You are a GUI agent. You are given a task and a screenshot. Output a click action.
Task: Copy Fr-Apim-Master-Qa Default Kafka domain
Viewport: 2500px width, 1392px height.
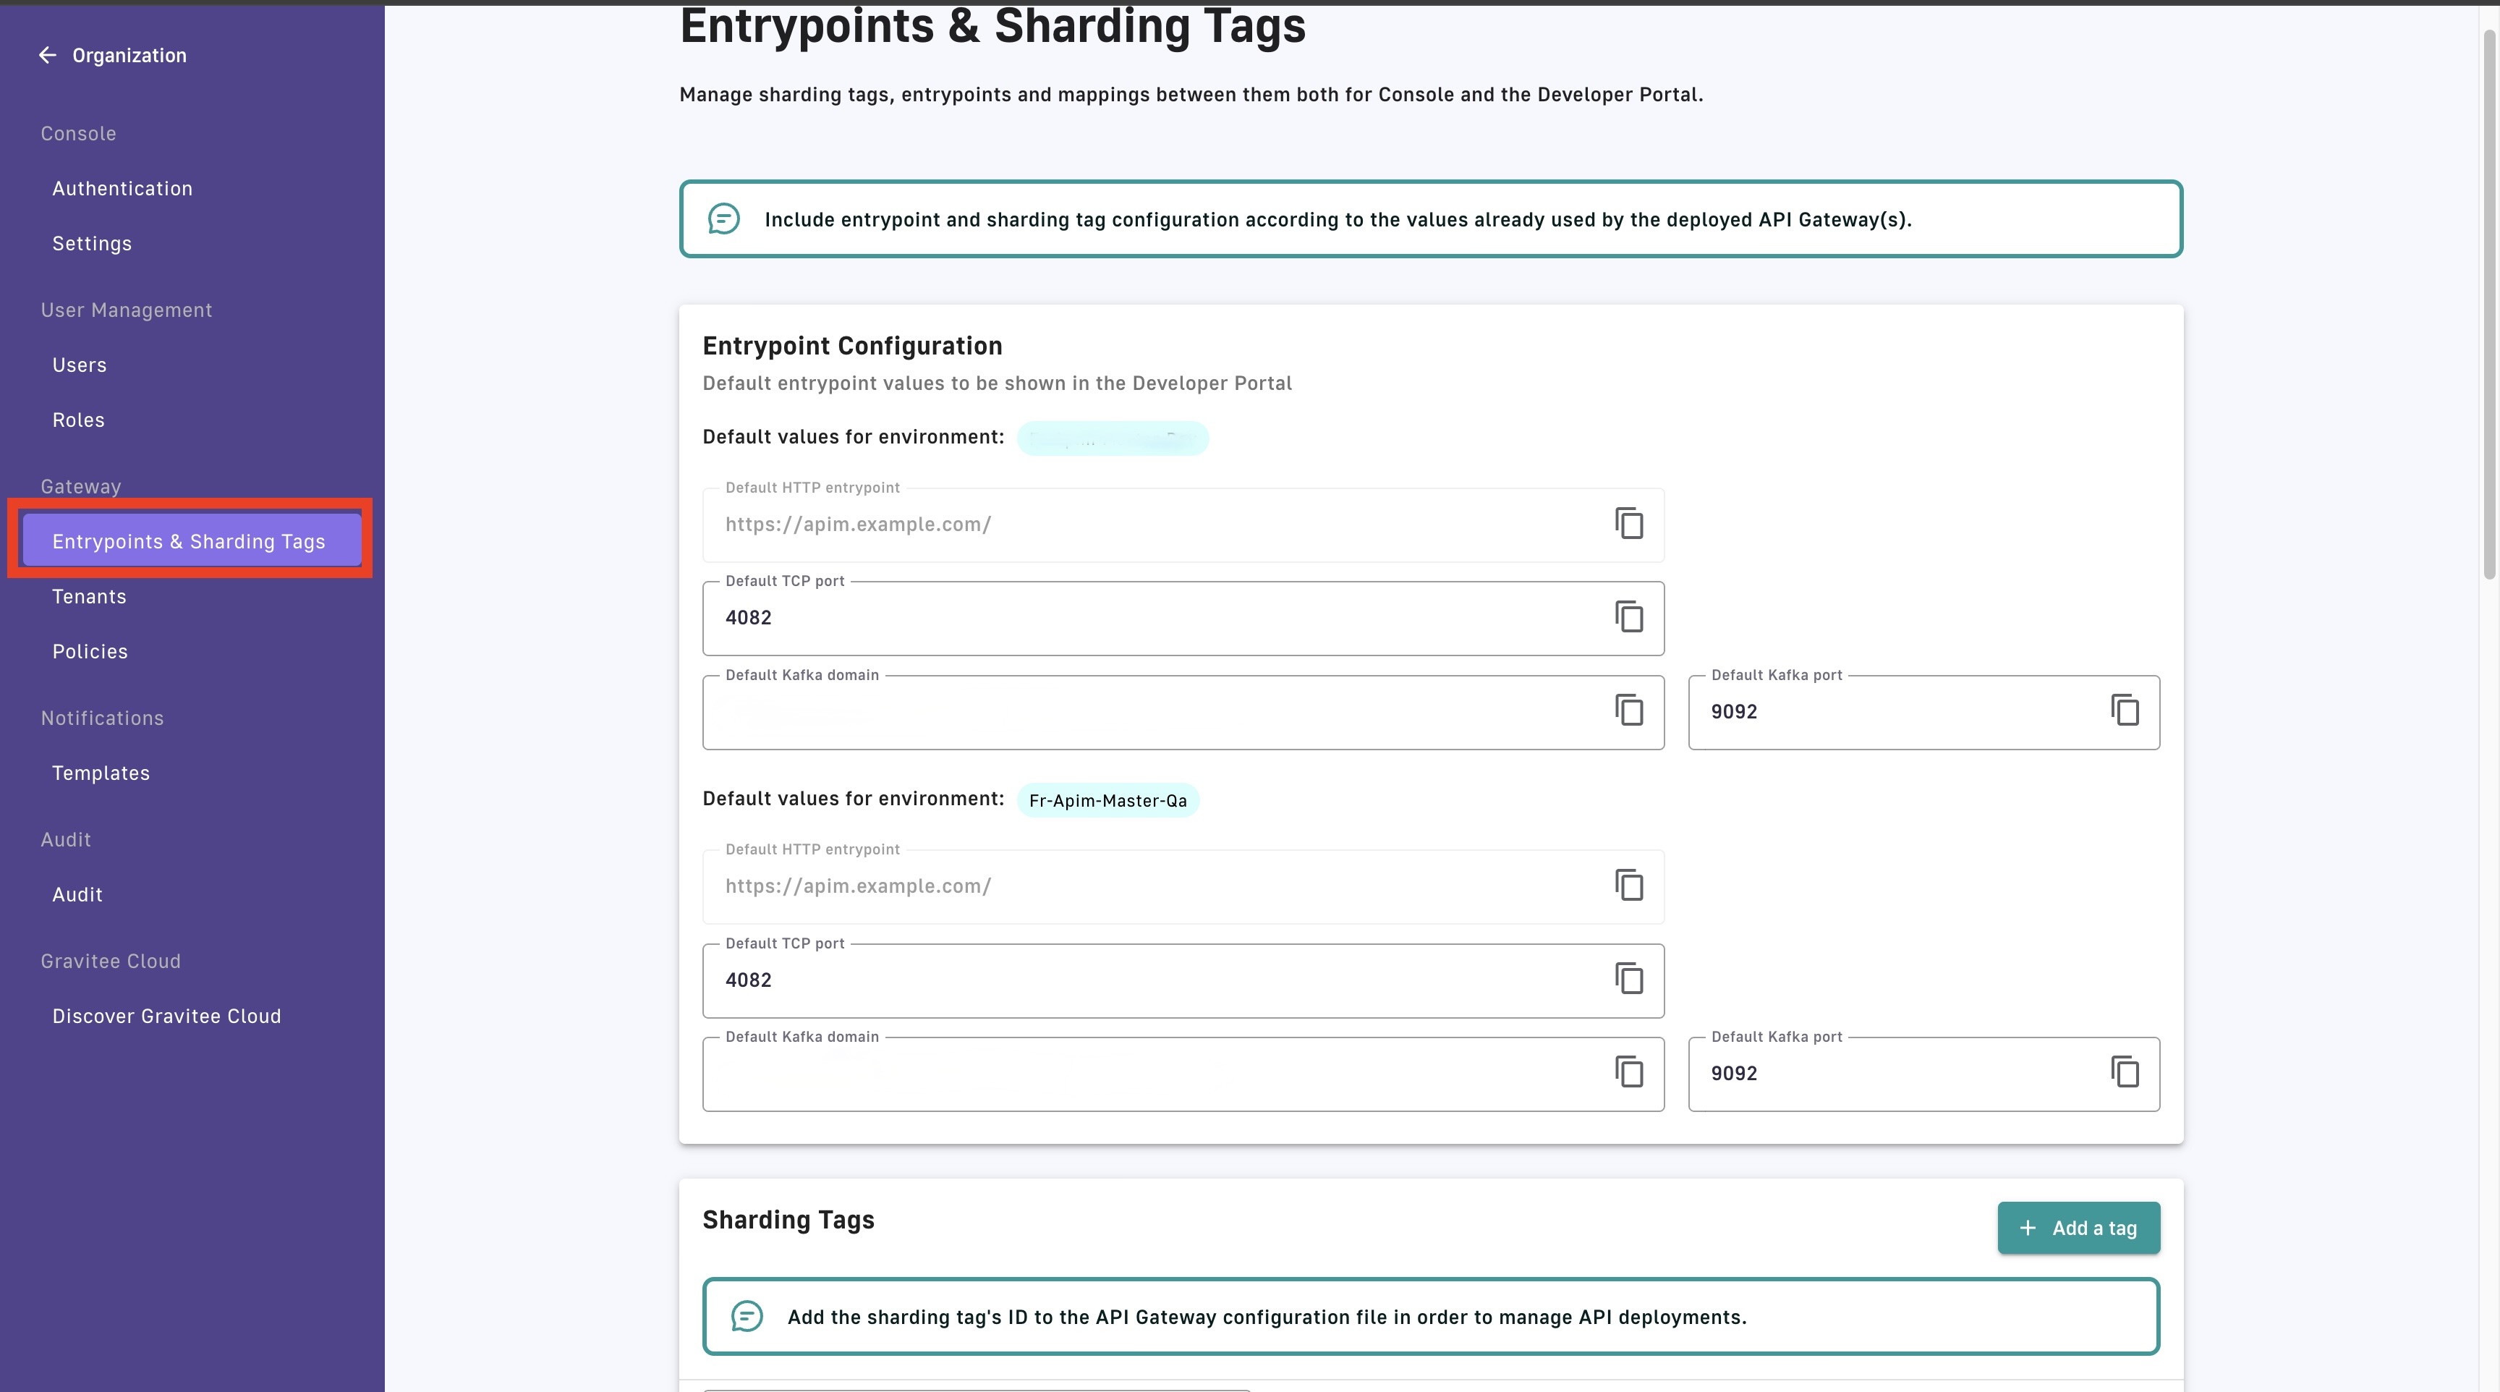(x=1628, y=1073)
